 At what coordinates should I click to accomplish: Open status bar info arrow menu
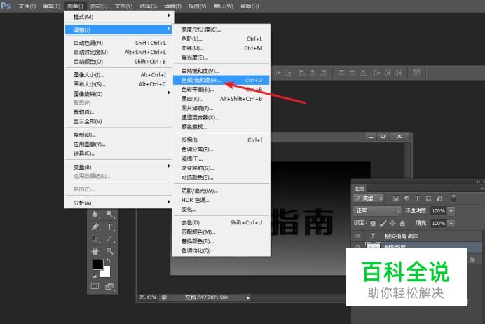click(248, 297)
